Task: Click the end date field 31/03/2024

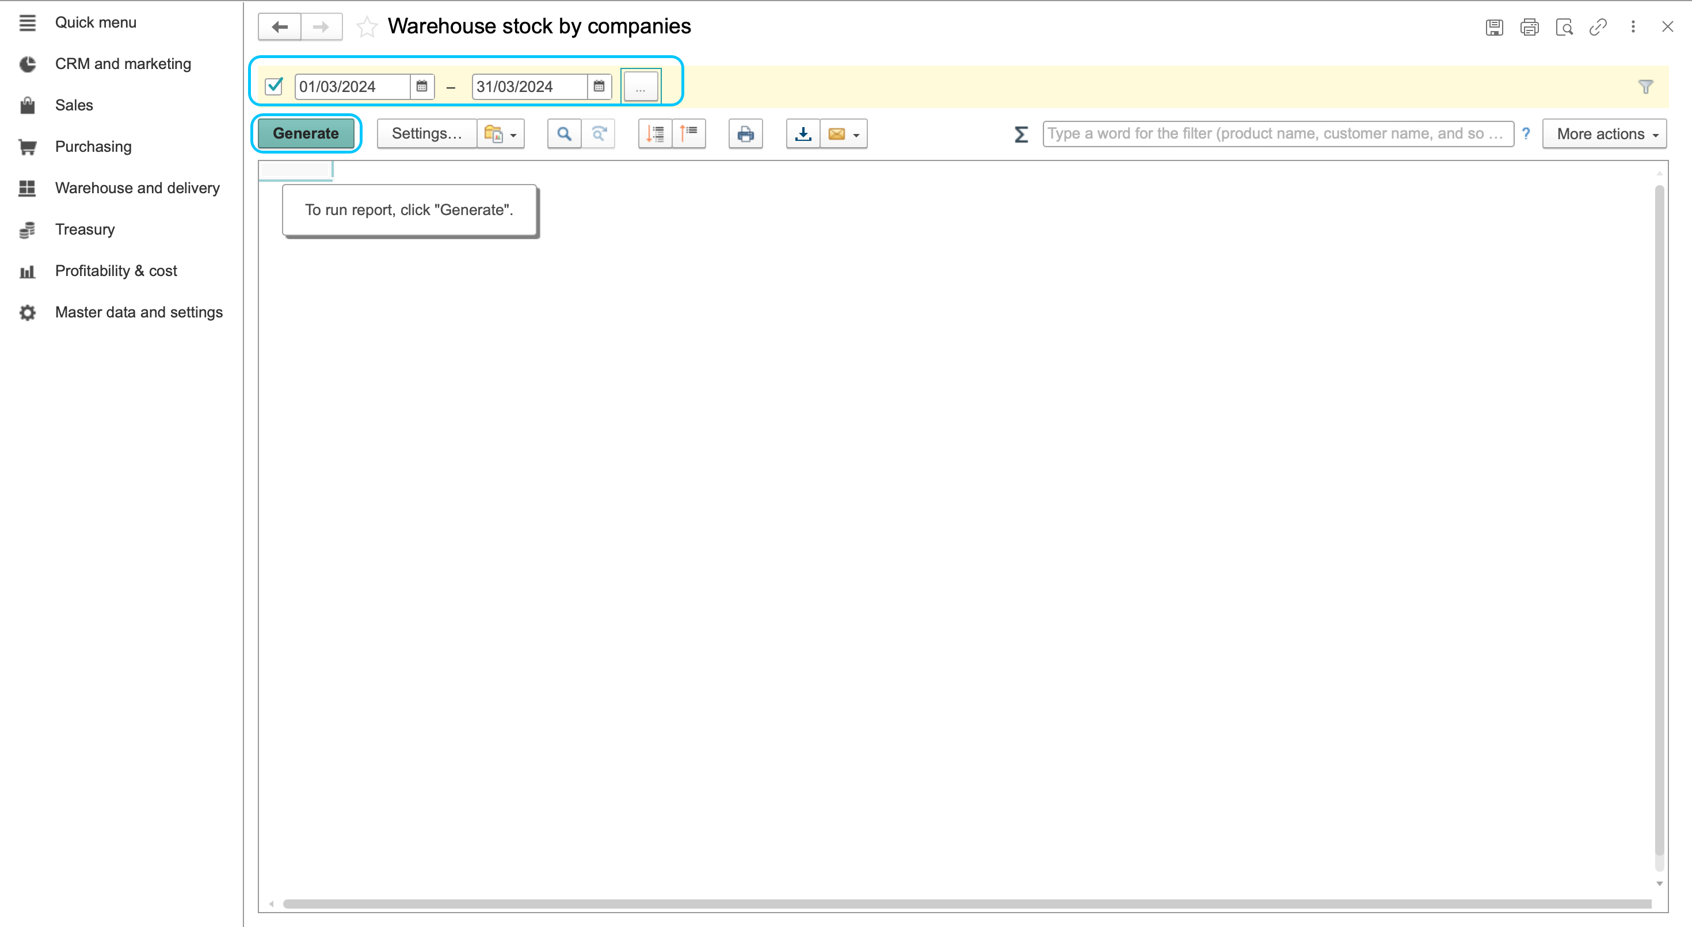Action: (529, 86)
